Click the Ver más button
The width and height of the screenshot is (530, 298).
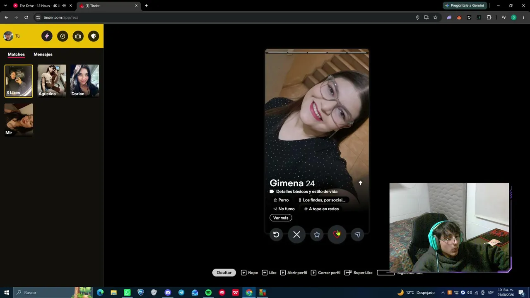point(281,218)
